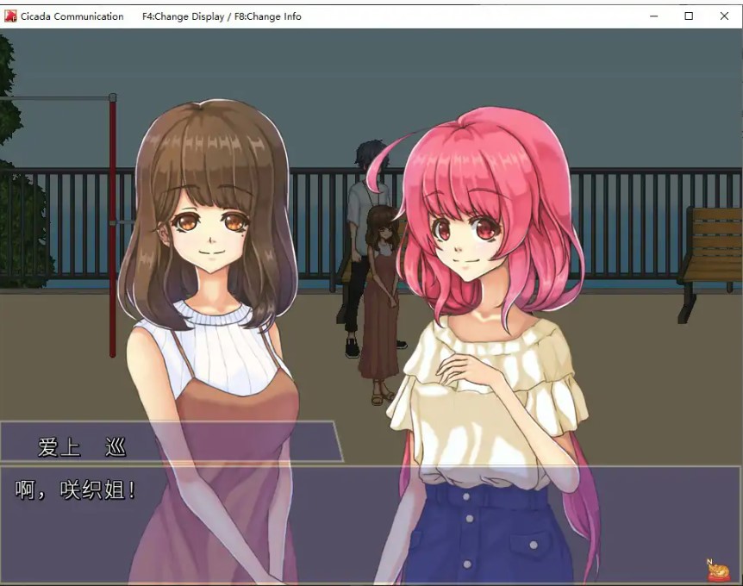The width and height of the screenshot is (743, 586).
Task: Click the brown-haired girl portrait
Action: point(209,341)
